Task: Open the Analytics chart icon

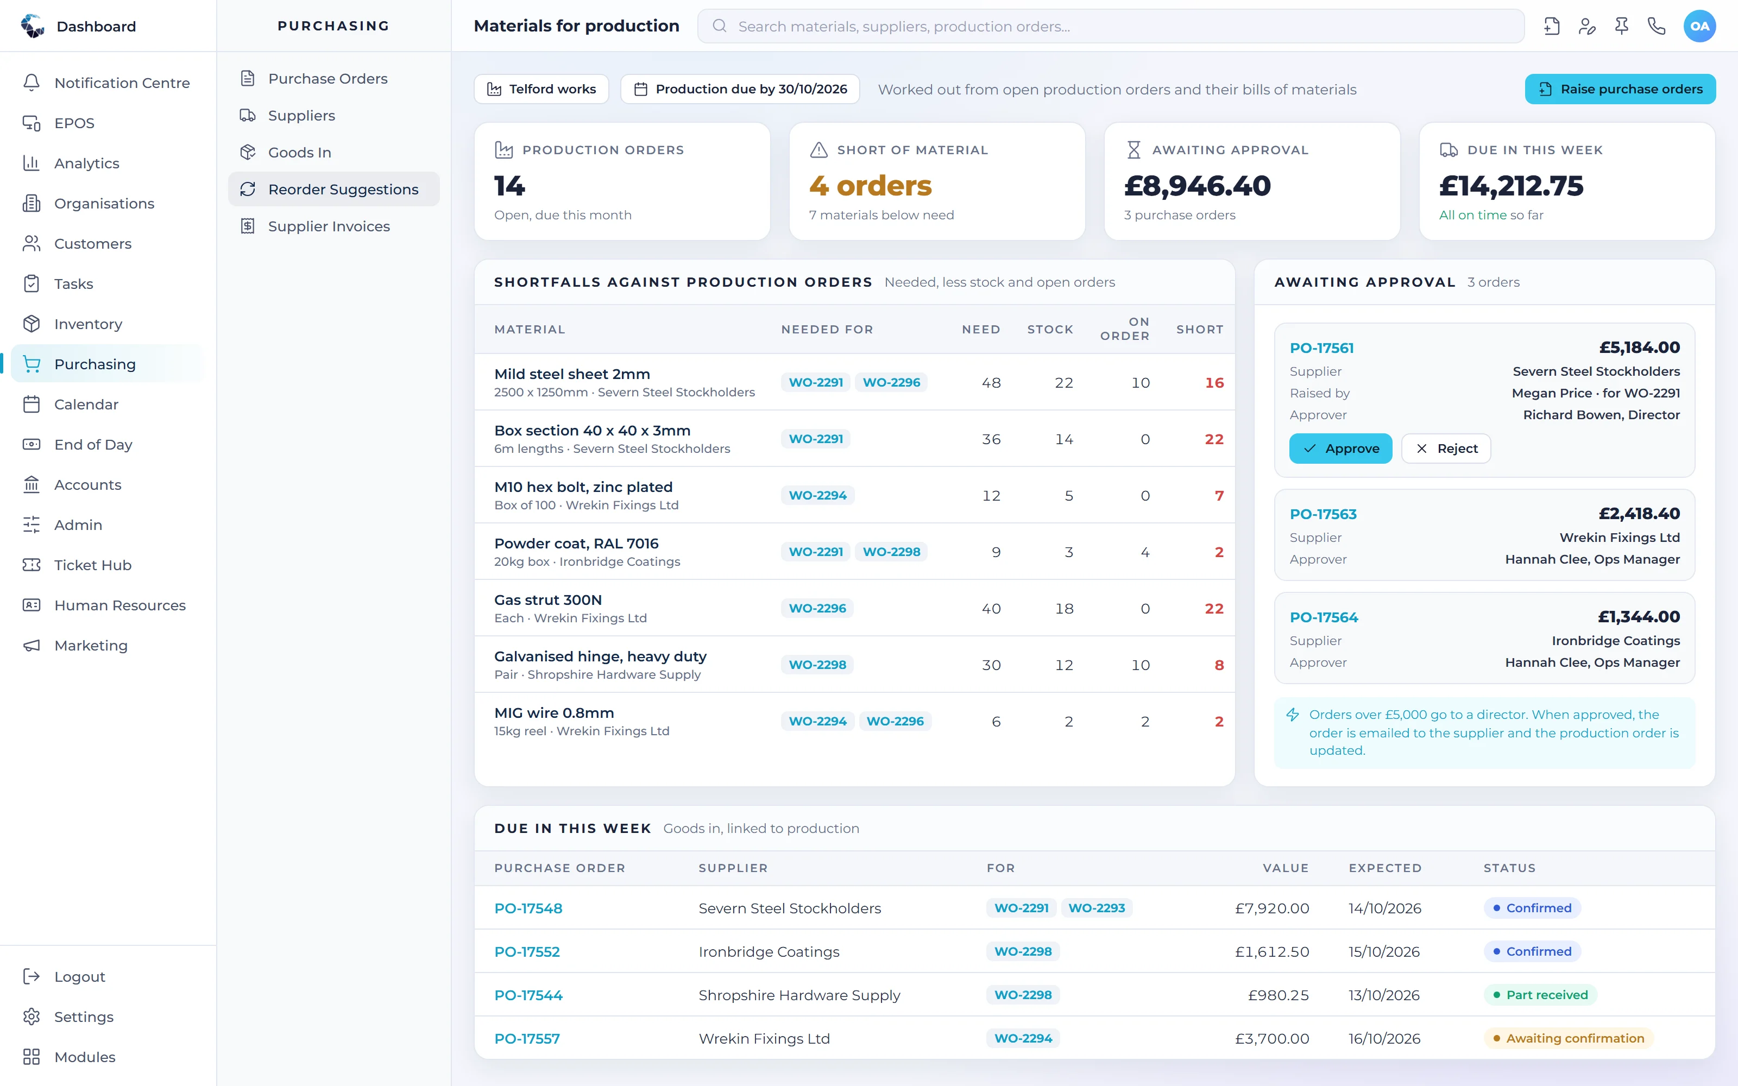Action: point(32,163)
